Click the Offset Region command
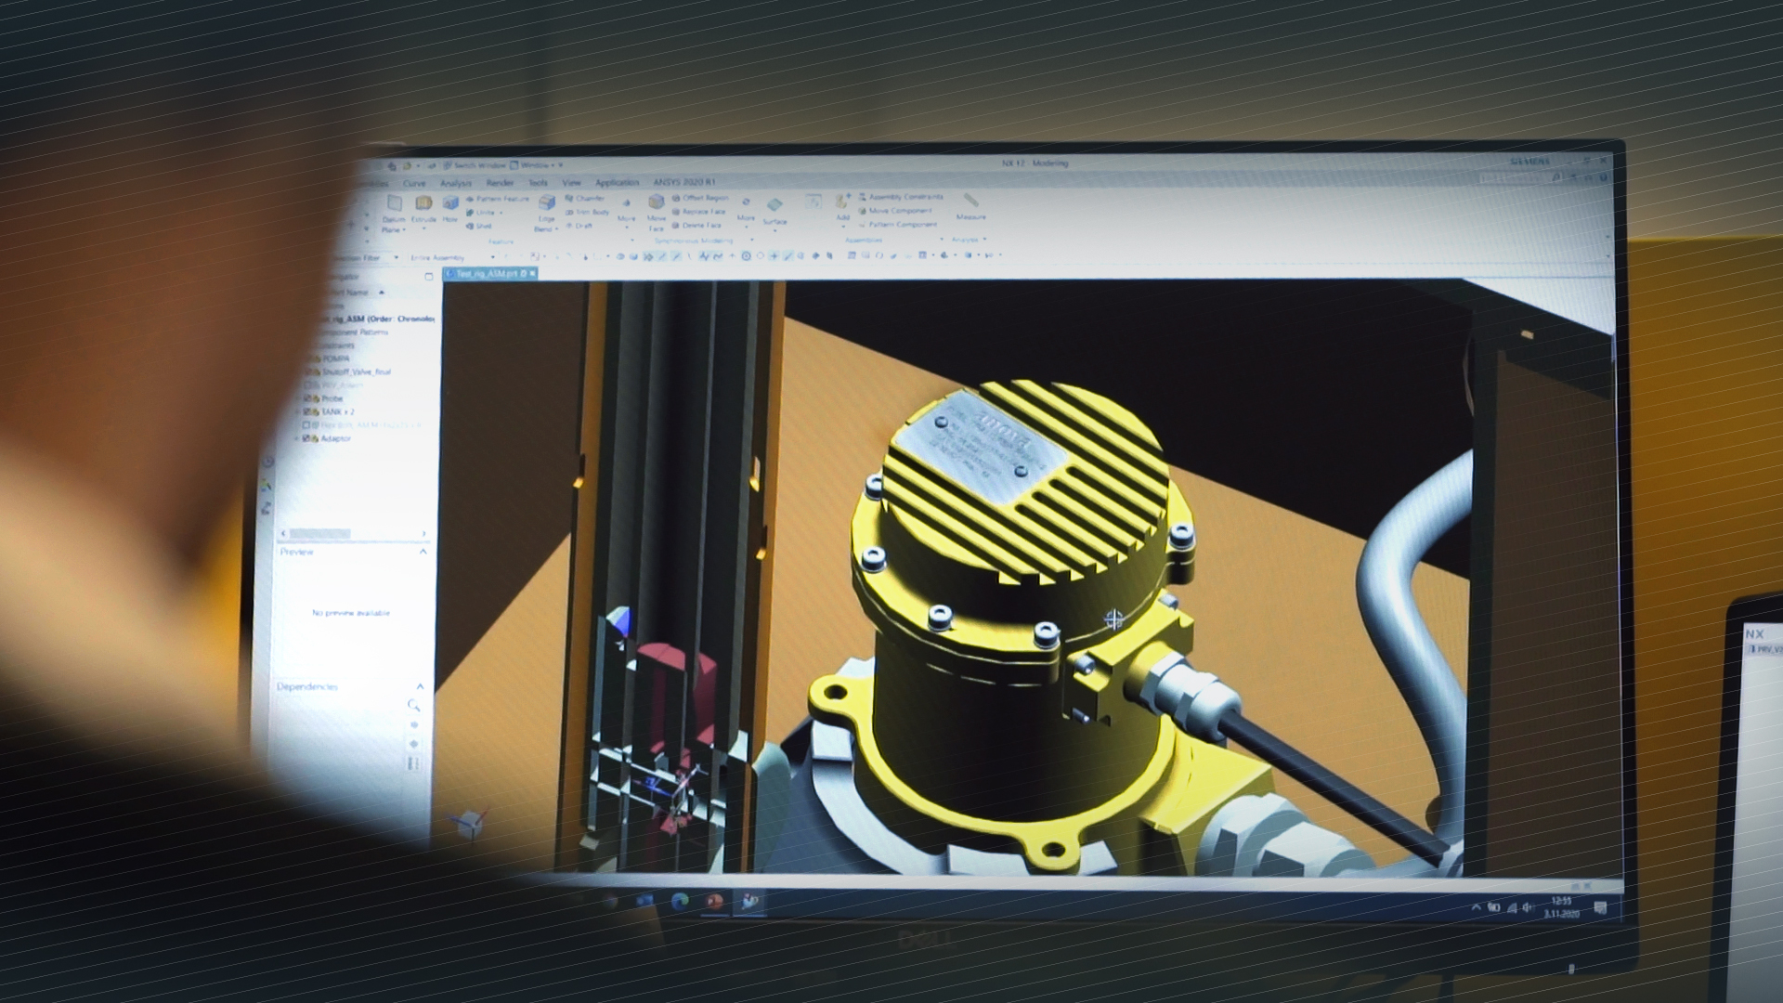 tap(701, 198)
